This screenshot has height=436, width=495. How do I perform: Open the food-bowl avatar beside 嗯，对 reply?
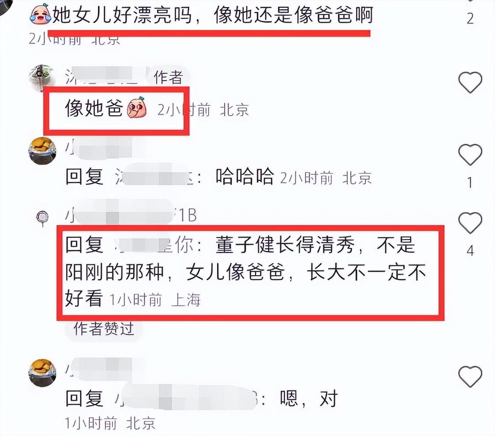pos(43,372)
